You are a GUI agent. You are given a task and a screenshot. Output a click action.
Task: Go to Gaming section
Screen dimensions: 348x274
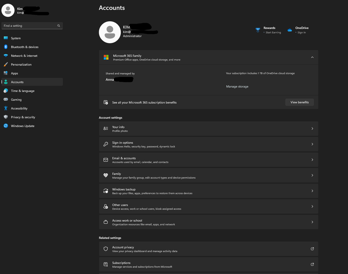(32, 100)
